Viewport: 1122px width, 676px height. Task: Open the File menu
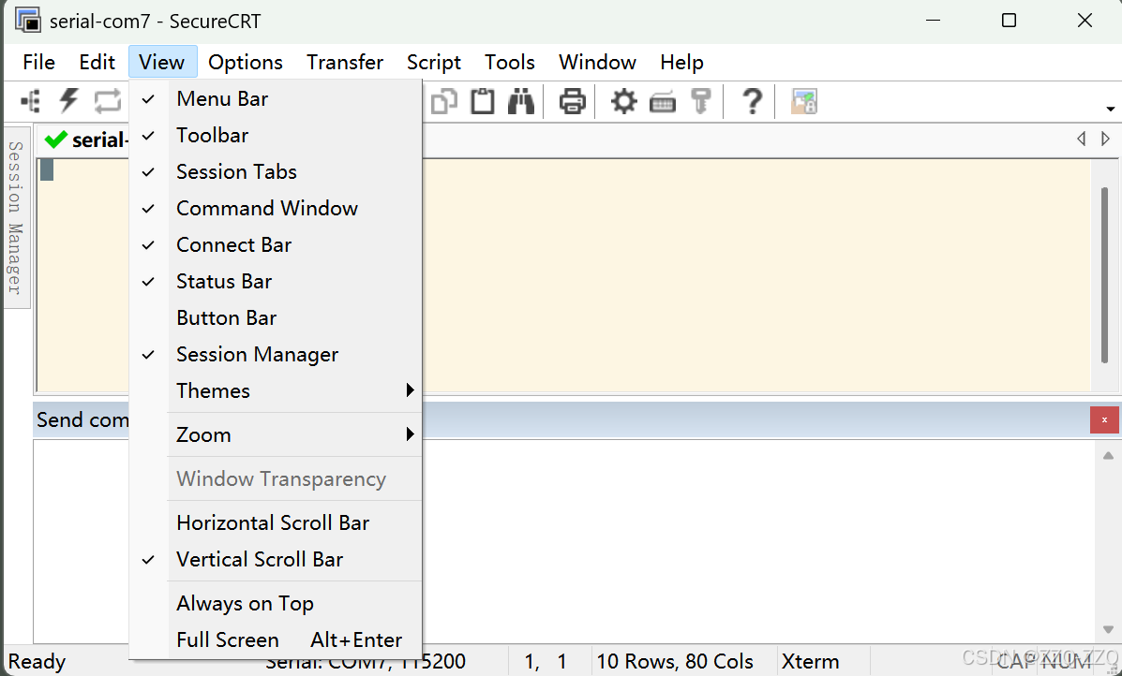pos(38,62)
